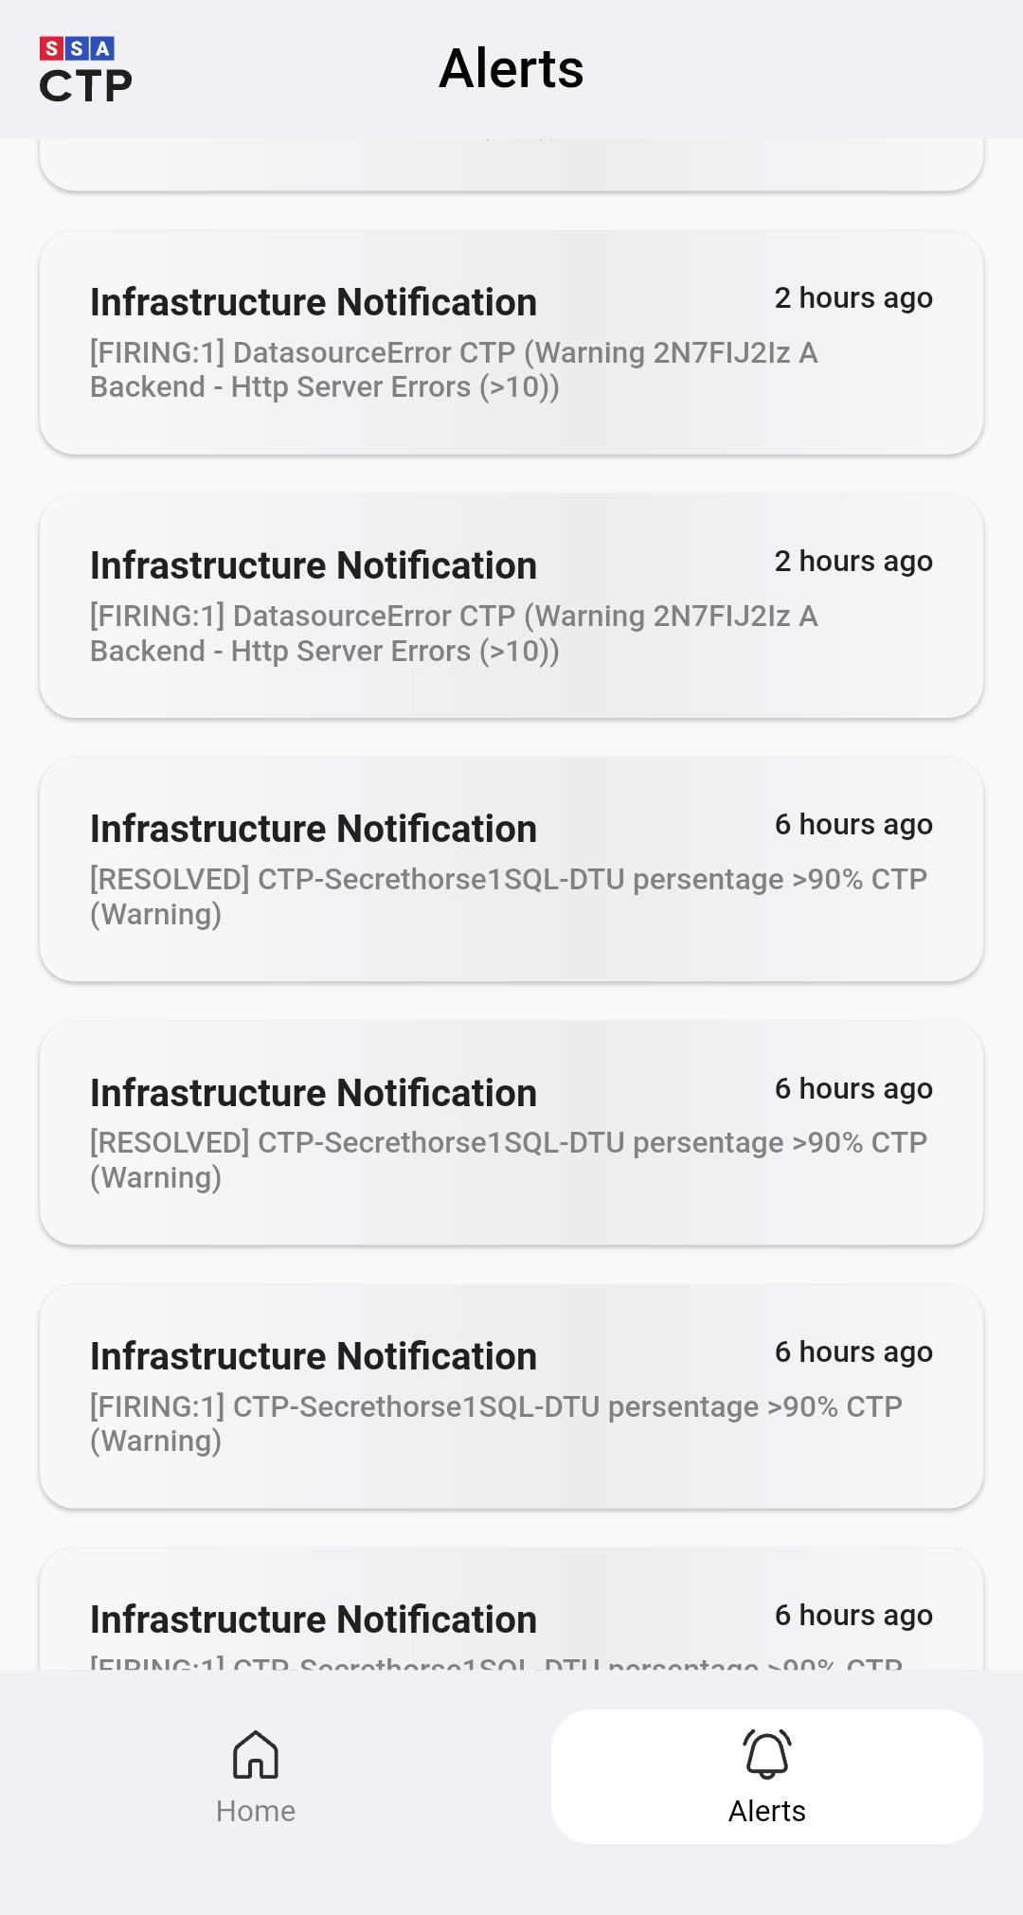
Task: Select the Alerts tab label
Action: click(767, 1811)
